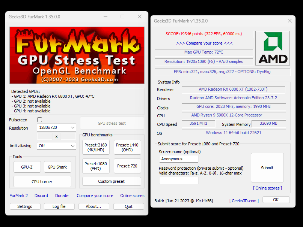Screen dimensions: 303x227
Task: Click the Renderer AMD Radeon RX 6800 XT field
Action: tap(234, 90)
